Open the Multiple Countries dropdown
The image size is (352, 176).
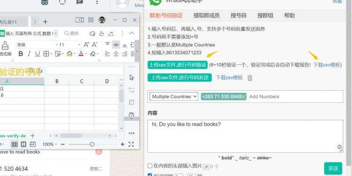click(x=174, y=96)
